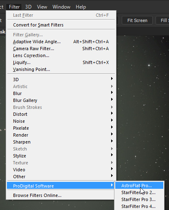169x210 pixels.
Task: Expand the Sharpen submenu
Action: [61, 142]
